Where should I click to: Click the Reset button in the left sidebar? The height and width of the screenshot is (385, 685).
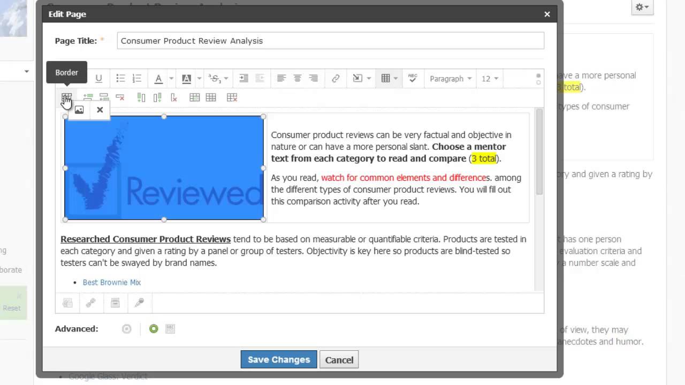coord(12,308)
